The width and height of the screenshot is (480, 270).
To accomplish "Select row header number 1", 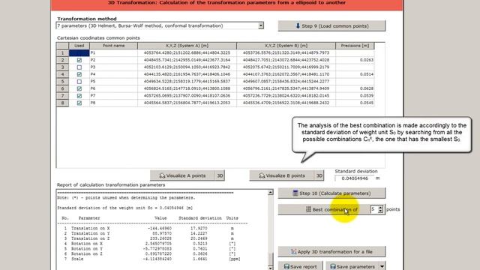I will [x=63, y=53].
